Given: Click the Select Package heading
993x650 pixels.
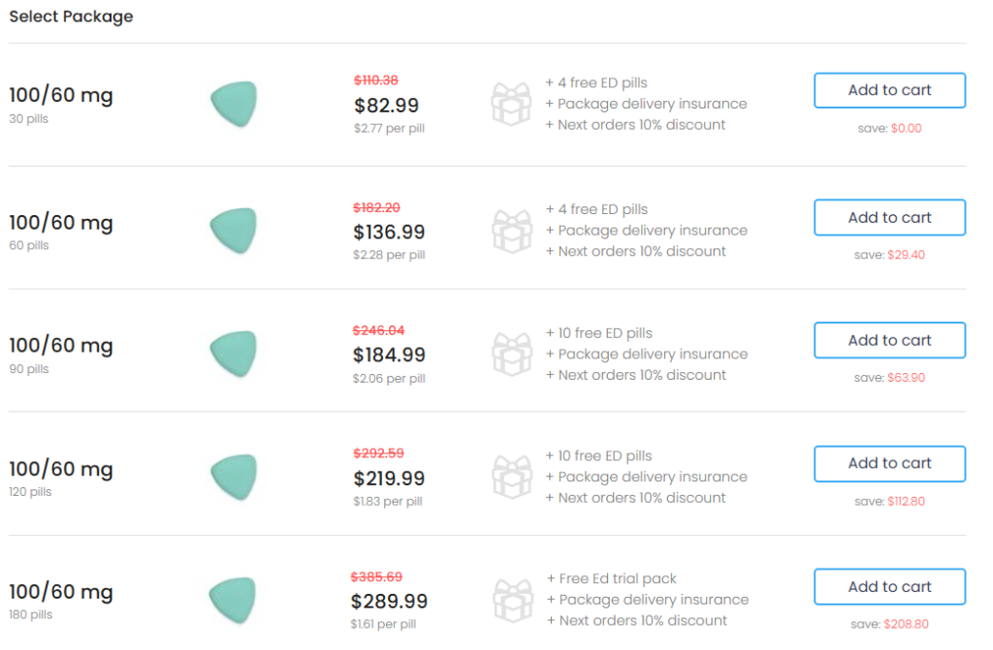Looking at the screenshot, I should (x=71, y=16).
